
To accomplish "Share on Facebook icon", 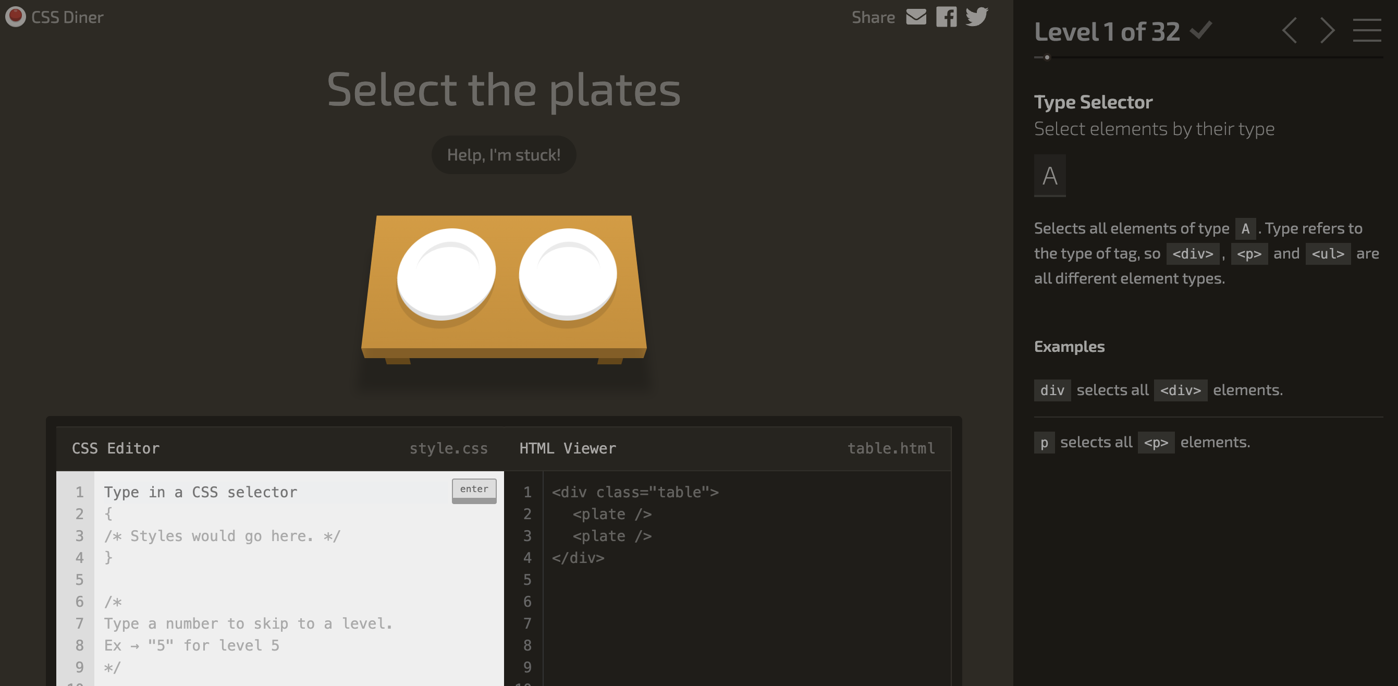I will 947,17.
